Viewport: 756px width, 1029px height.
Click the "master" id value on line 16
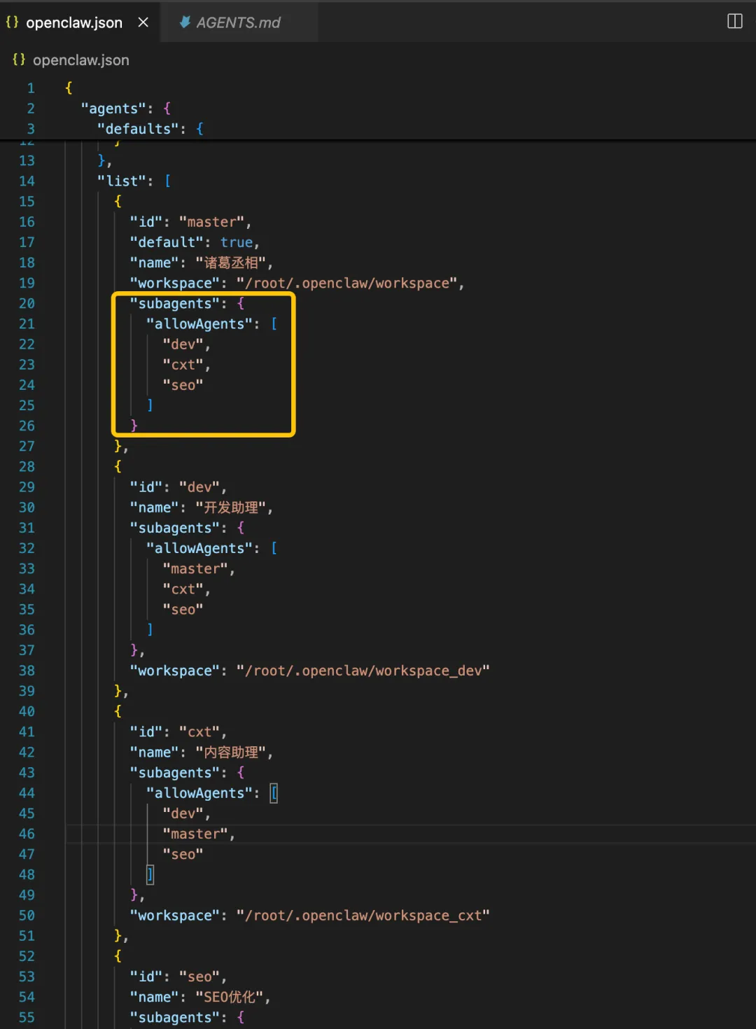211,222
